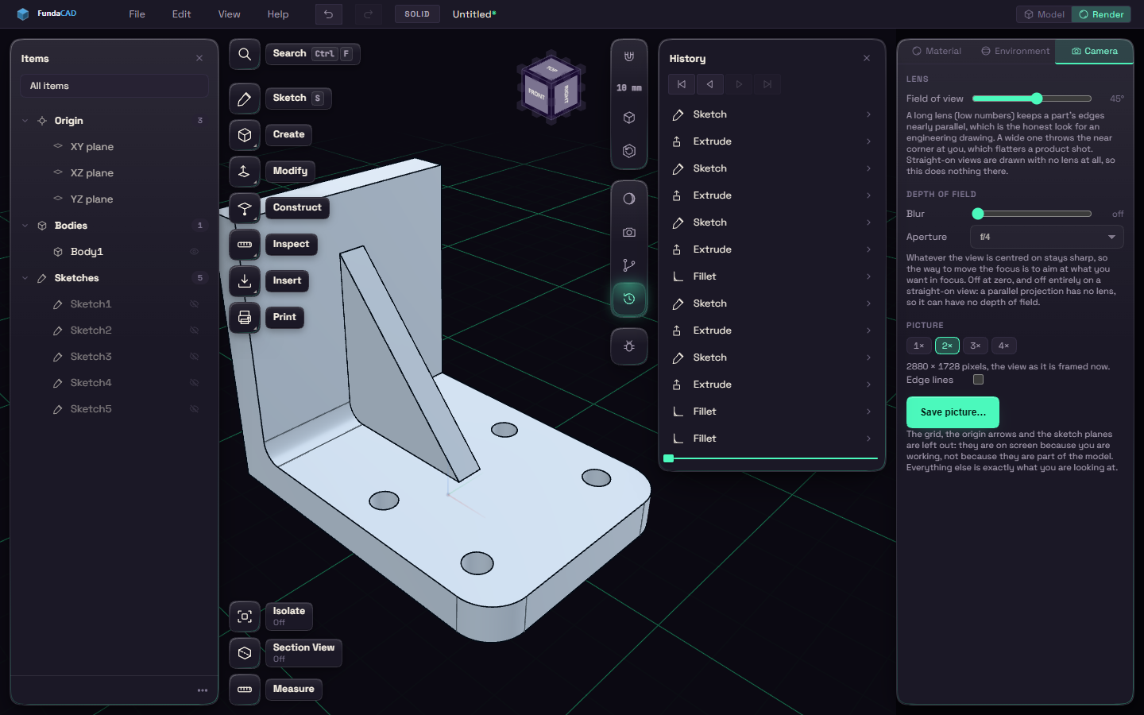
Task: Toggle visibility of Body1
Action: coord(194,252)
